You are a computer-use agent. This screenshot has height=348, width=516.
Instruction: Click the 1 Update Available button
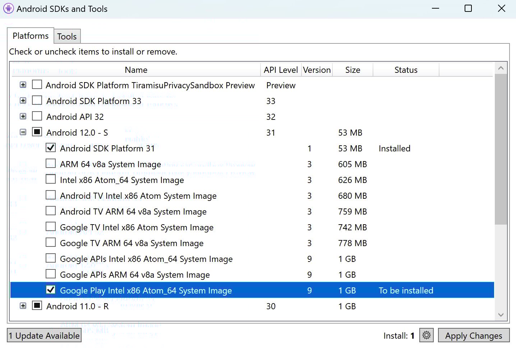tap(44, 335)
